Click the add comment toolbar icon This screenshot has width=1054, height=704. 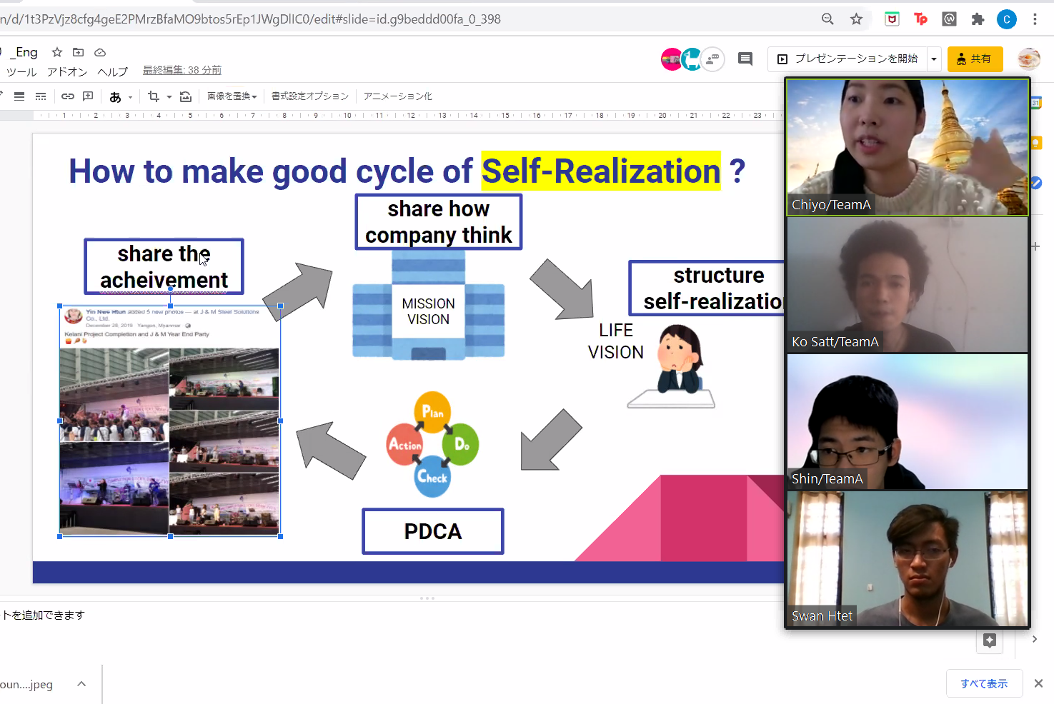[88, 96]
